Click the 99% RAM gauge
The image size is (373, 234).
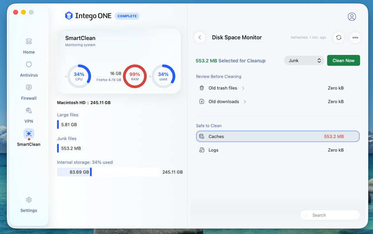pos(135,76)
